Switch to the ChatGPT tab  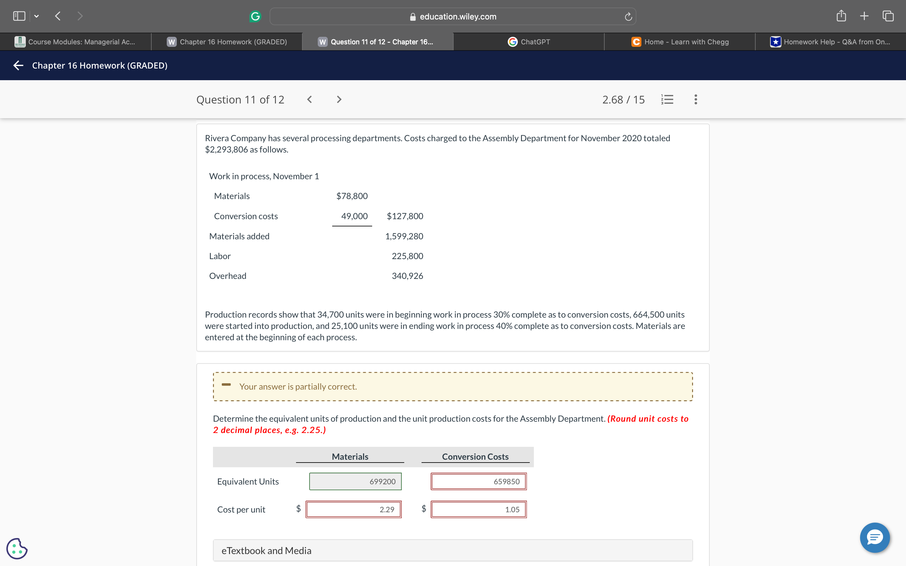click(x=528, y=42)
